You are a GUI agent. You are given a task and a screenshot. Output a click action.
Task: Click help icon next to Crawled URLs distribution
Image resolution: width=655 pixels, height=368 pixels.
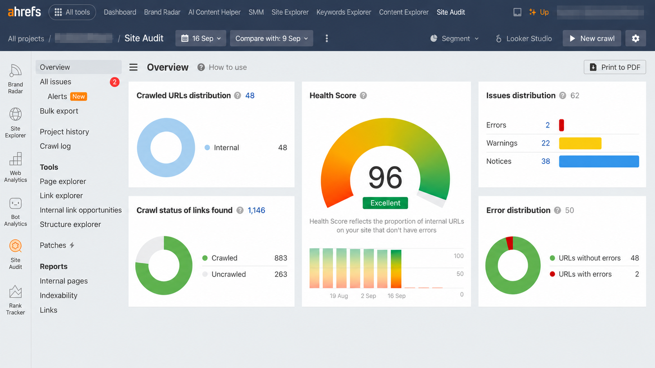(x=237, y=95)
